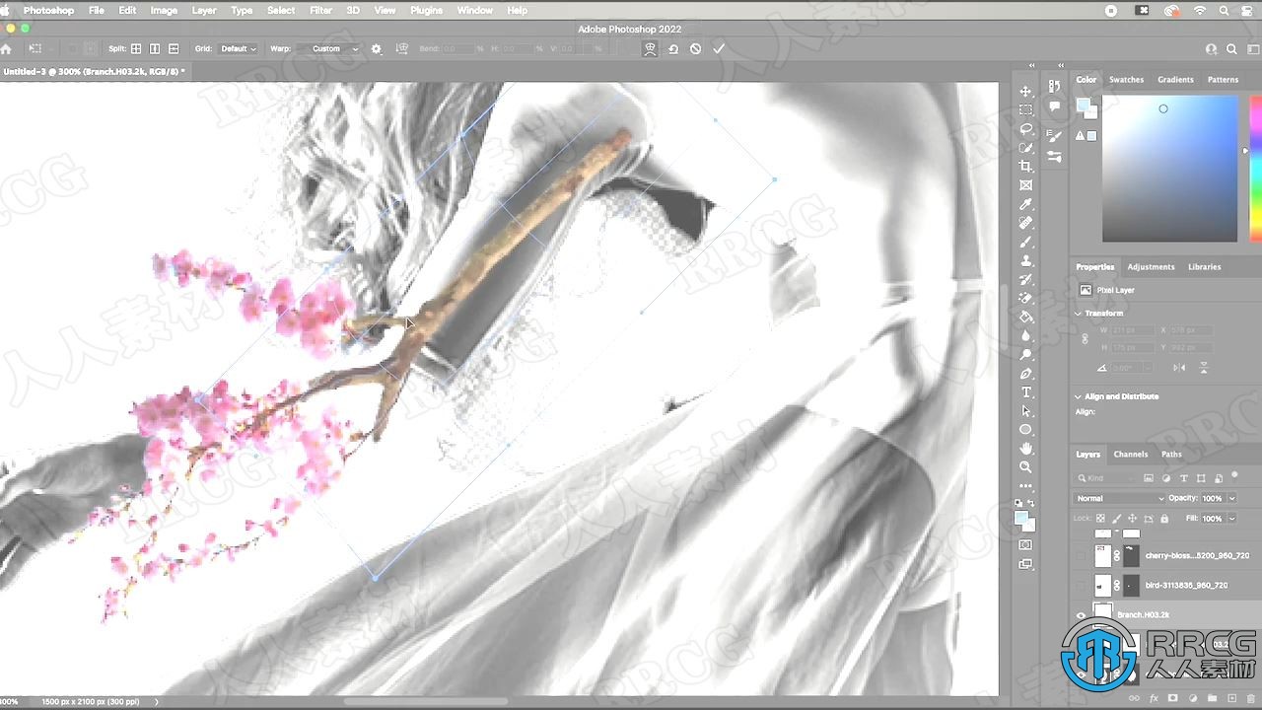Select the Blur tool
Image resolution: width=1262 pixels, height=710 pixels.
(x=1025, y=335)
